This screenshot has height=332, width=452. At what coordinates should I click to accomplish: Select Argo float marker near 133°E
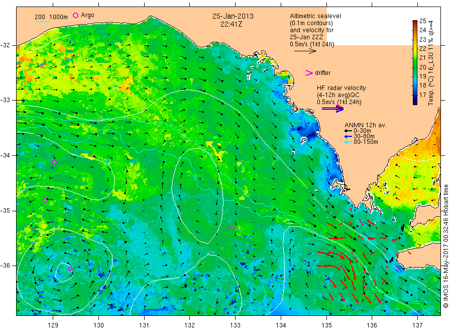(232, 227)
